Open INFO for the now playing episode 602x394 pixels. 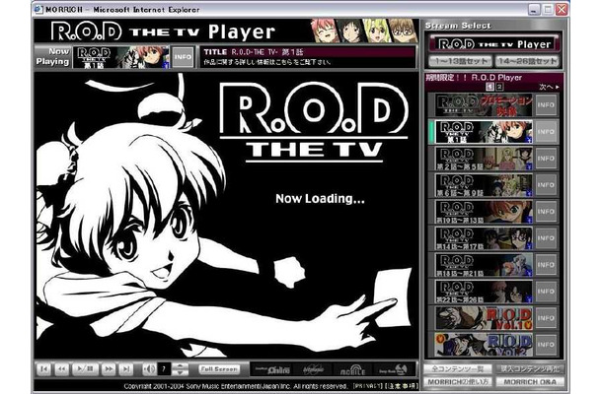(x=183, y=57)
